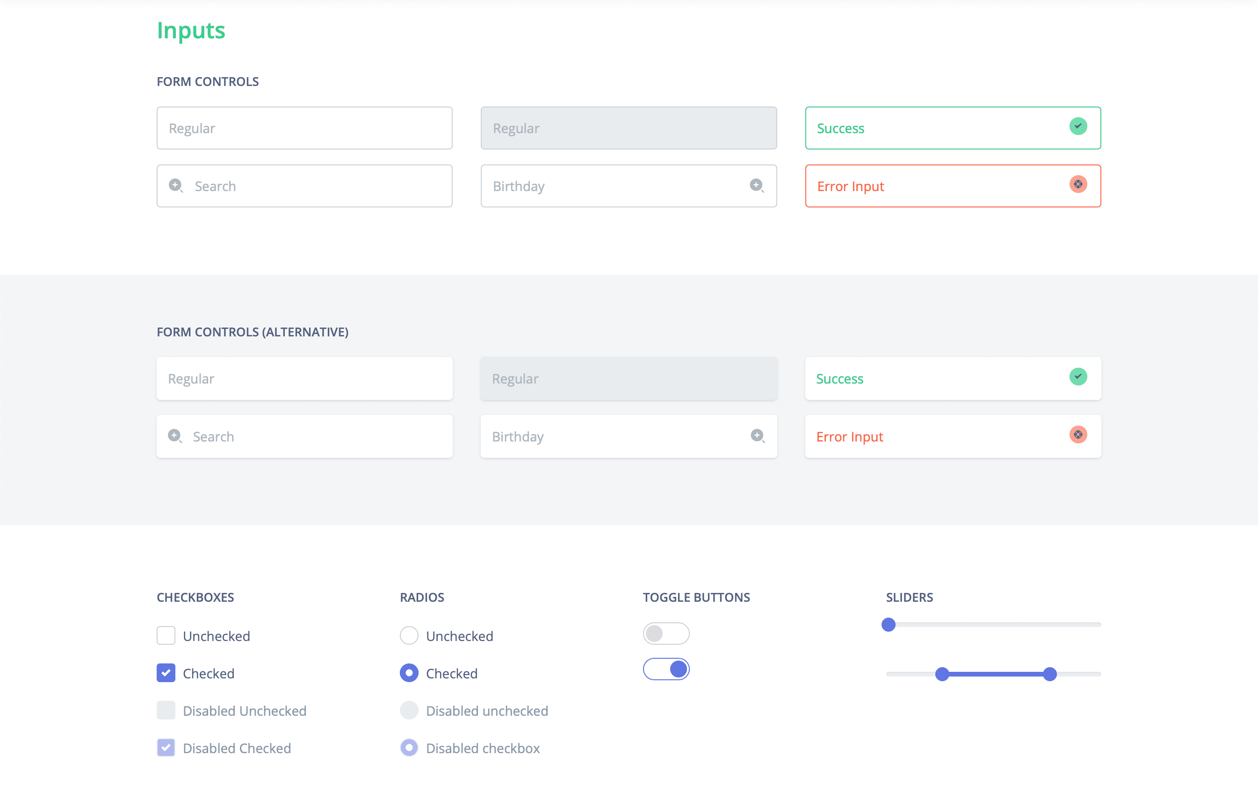The width and height of the screenshot is (1258, 812).
Task: Click the red error icon in alternative Error Input
Action: (x=1077, y=435)
